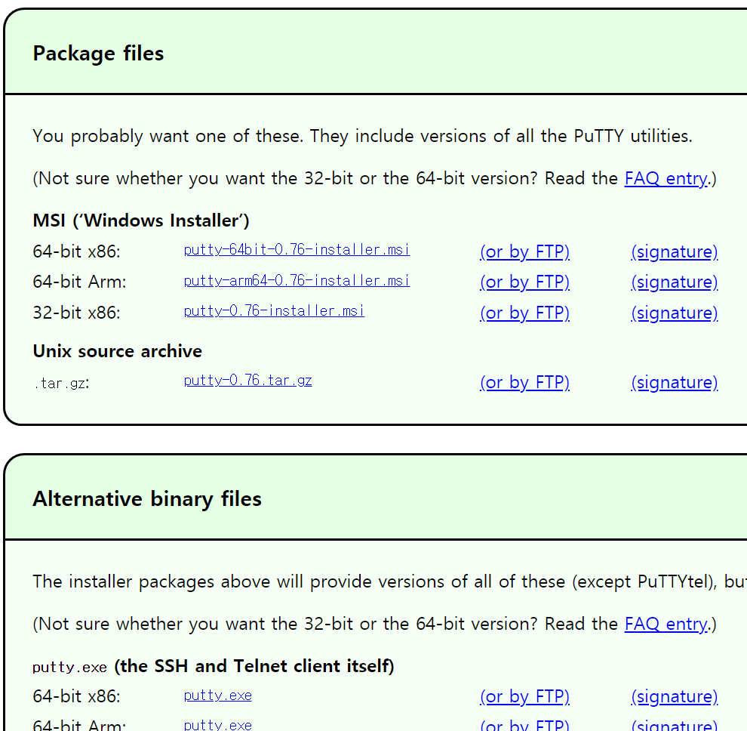Download 64-bit x86 putty.exe binary
Viewport: 747px width, 731px height.
click(217, 695)
